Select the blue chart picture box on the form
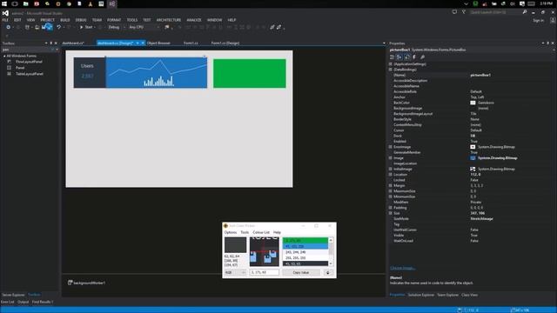The width and height of the screenshot is (557, 313). [157, 72]
